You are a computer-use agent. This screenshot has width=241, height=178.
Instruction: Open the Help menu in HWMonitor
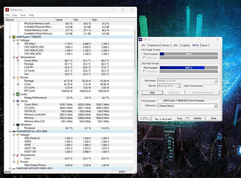pyautogui.click(x=31, y=15)
